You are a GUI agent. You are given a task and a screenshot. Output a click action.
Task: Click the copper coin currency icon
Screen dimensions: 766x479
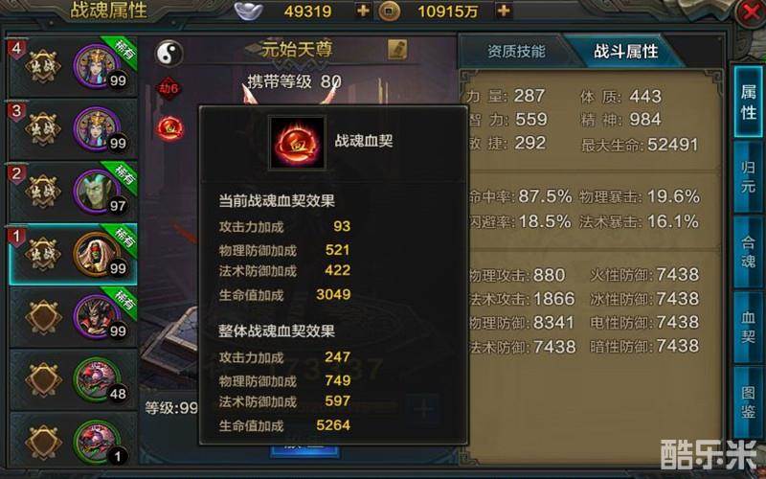click(x=390, y=11)
